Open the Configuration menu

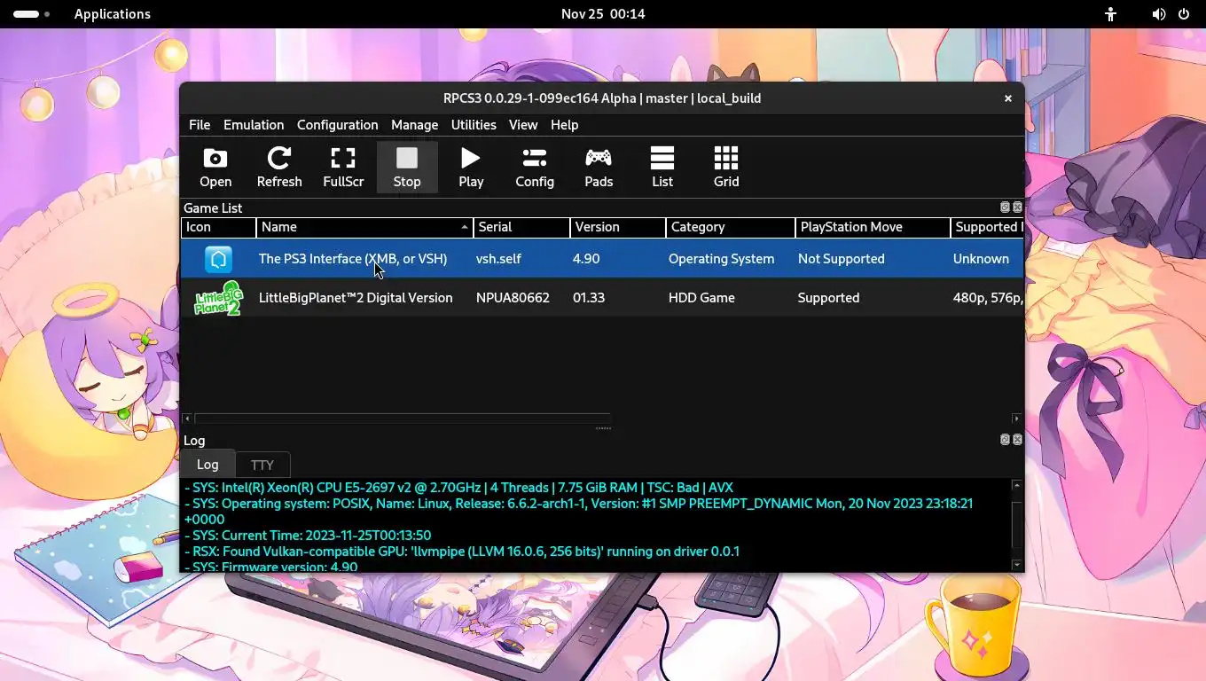click(x=337, y=125)
